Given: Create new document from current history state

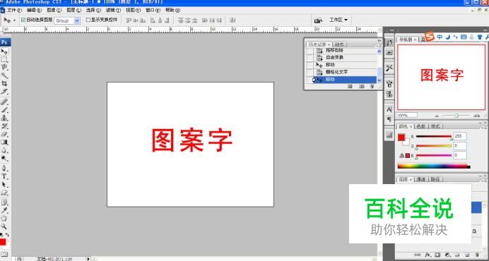Looking at the screenshot, I should pyautogui.click(x=350, y=87).
